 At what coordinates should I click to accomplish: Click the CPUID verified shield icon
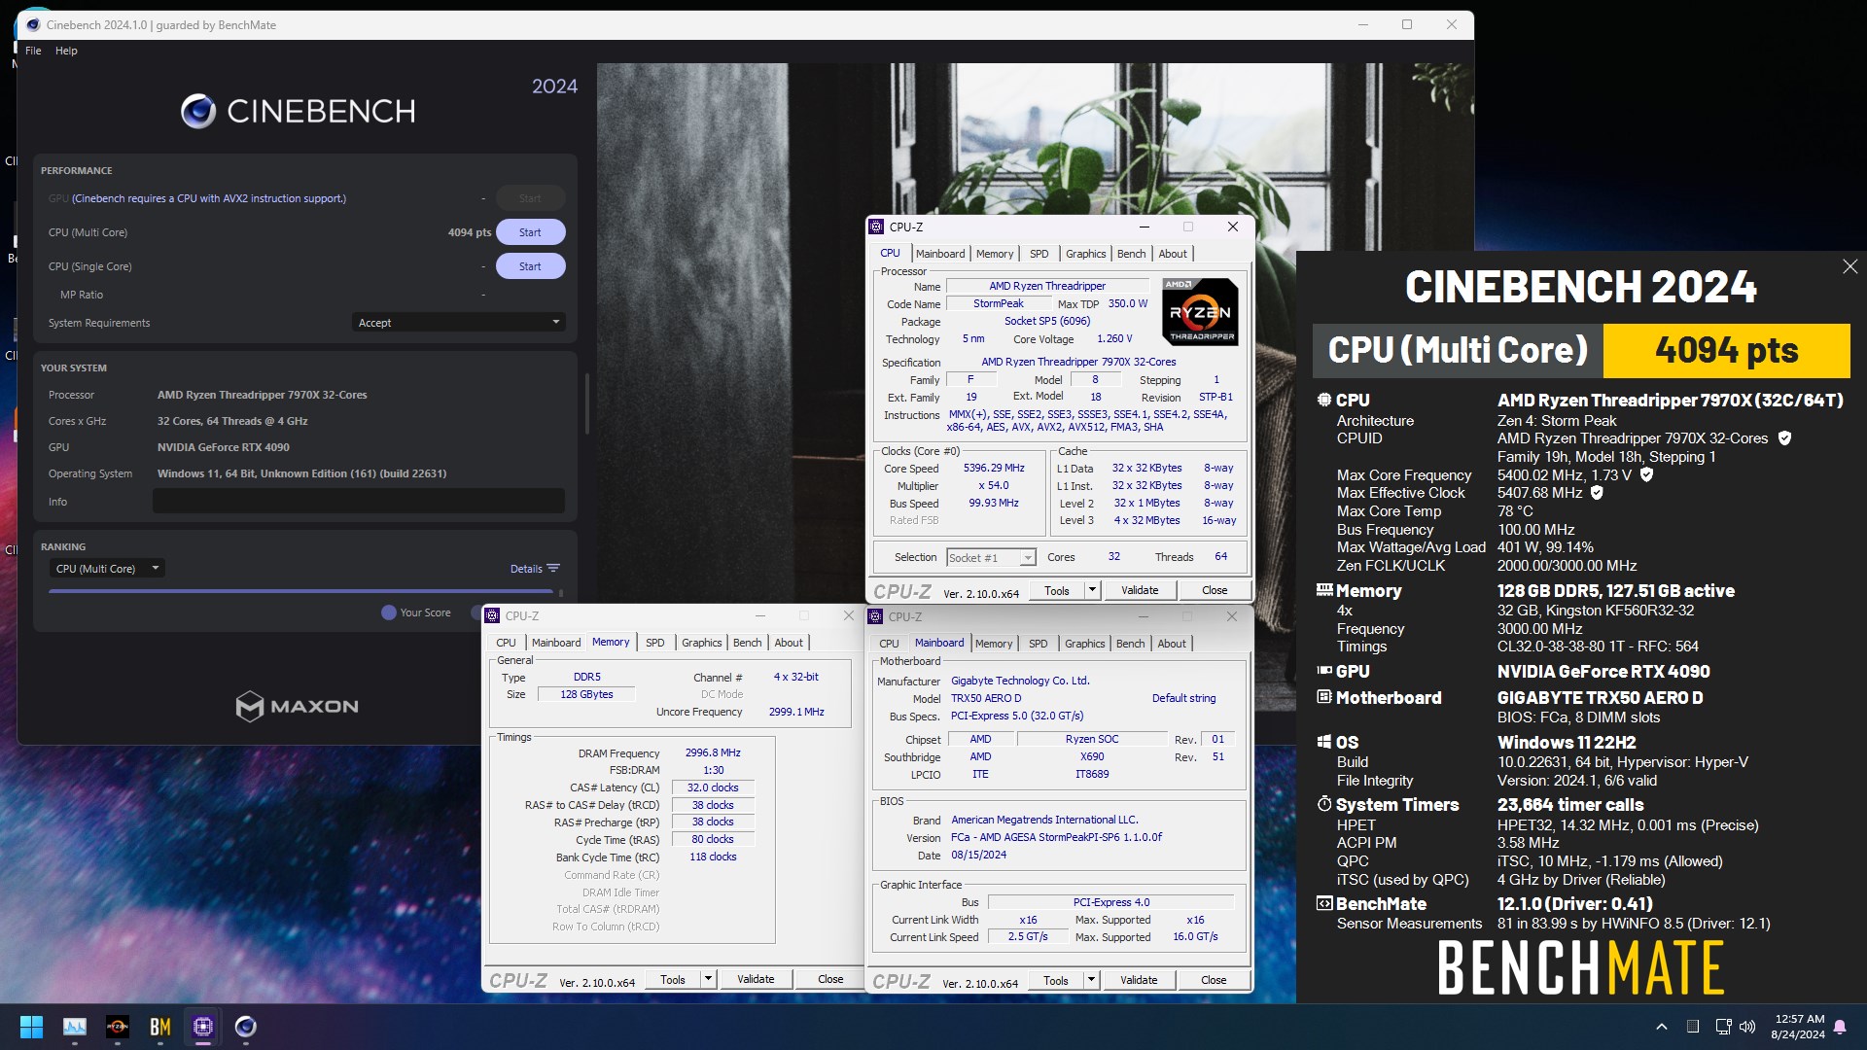tap(1784, 438)
